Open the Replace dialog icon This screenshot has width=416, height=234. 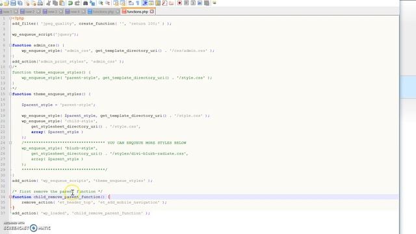click(x=92, y=3)
